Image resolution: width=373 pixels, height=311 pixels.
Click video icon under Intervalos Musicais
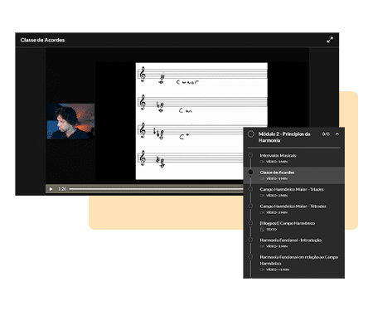(262, 162)
